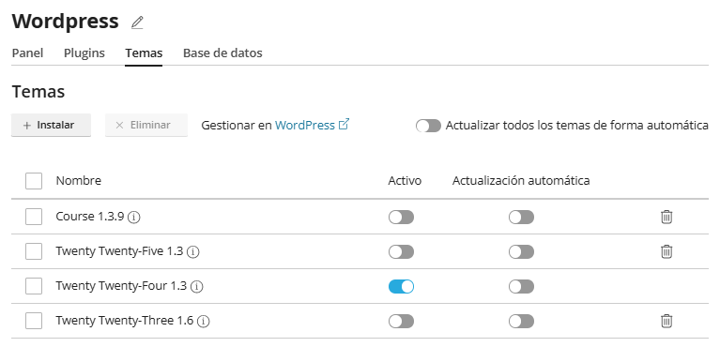Click trash icon for Twenty Twenty-Five
This screenshot has width=720, height=347.
tap(666, 251)
